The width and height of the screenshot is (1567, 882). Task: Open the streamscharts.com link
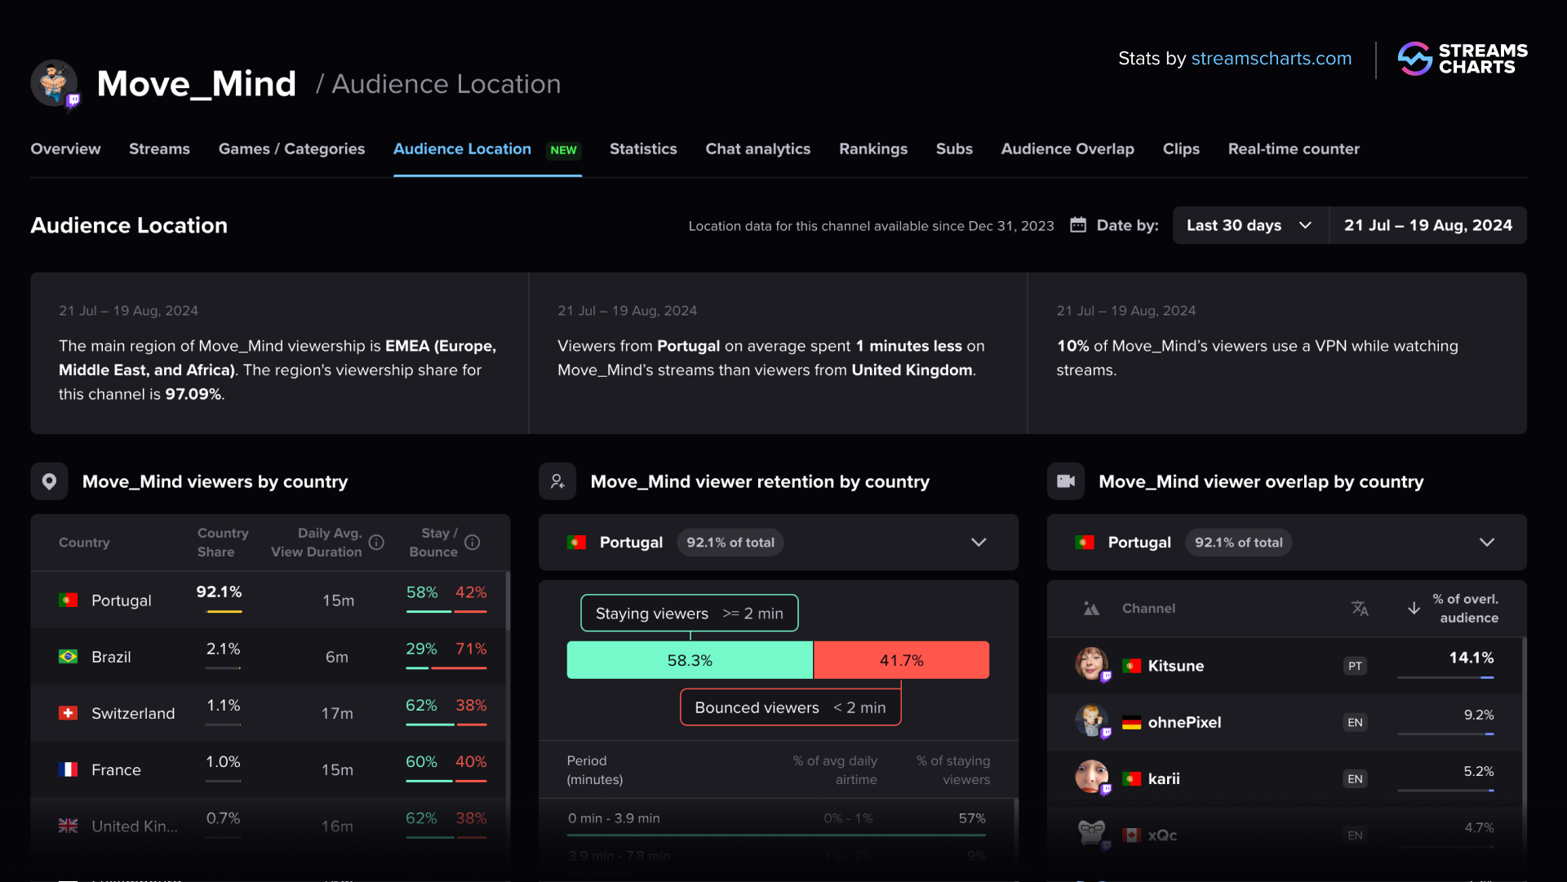tap(1271, 59)
